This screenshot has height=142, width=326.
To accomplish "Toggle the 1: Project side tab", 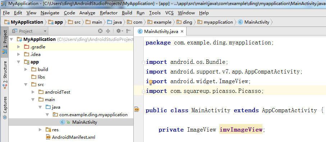I will pyautogui.click(x=5, y=42).
